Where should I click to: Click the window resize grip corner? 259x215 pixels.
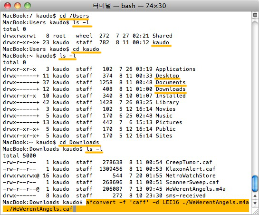click(256, 212)
